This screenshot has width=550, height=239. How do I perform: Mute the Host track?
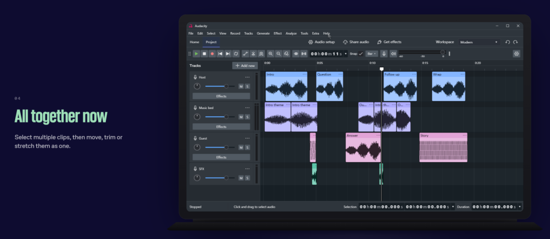(241, 86)
